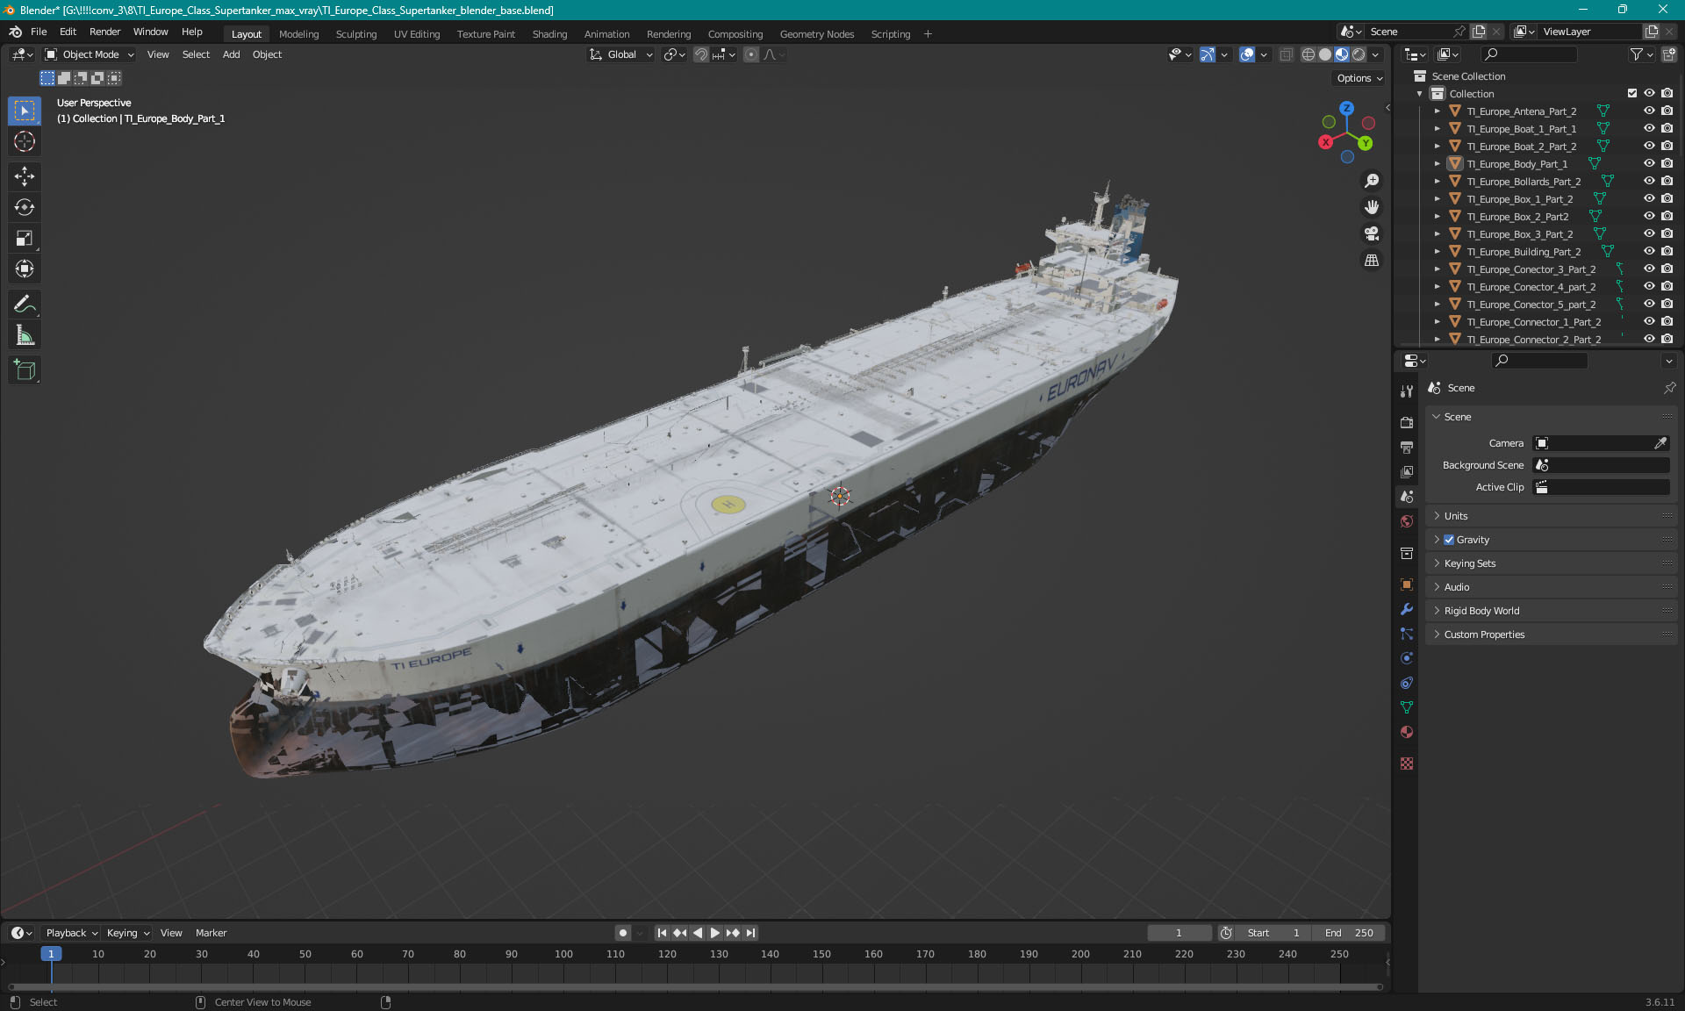The image size is (1685, 1011).
Task: Disable render for TI_Europe_Bollards_Part_2
Action: pyautogui.click(x=1667, y=182)
